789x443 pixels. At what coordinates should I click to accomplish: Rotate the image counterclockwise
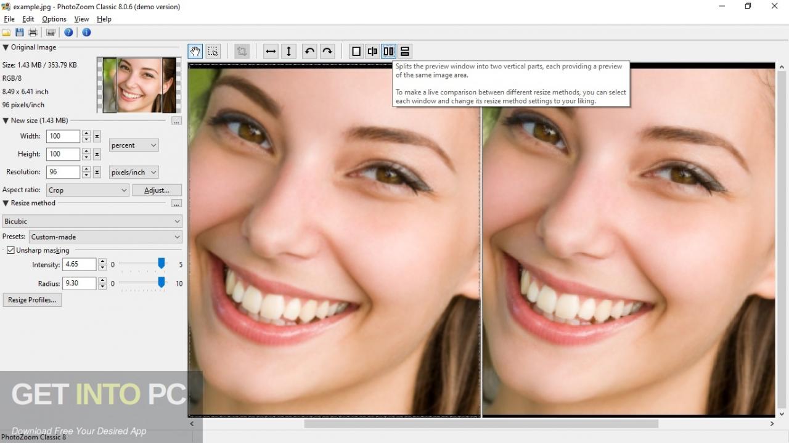tap(309, 51)
